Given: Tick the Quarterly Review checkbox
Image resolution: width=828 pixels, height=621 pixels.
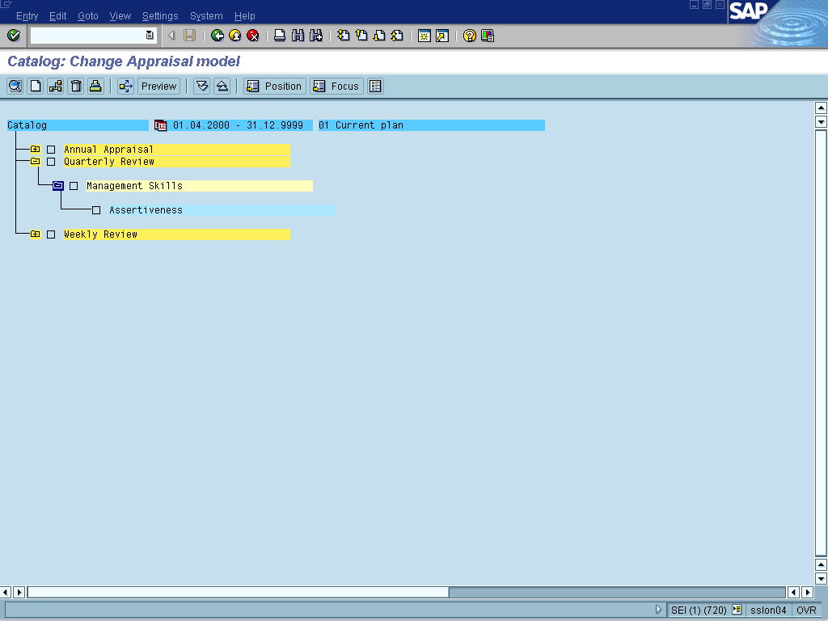Looking at the screenshot, I should 51,162.
